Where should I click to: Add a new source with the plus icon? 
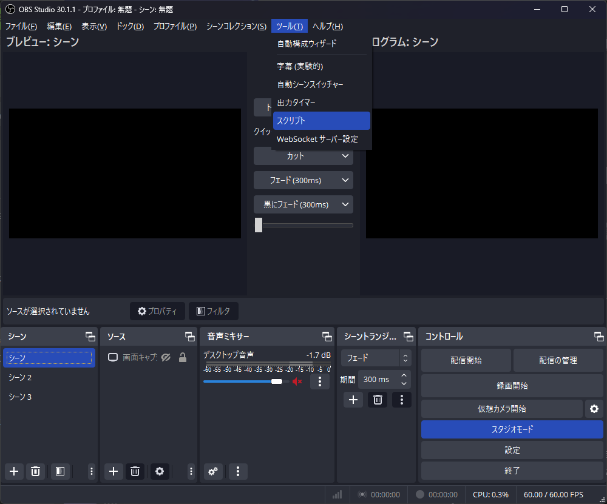coord(113,471)
